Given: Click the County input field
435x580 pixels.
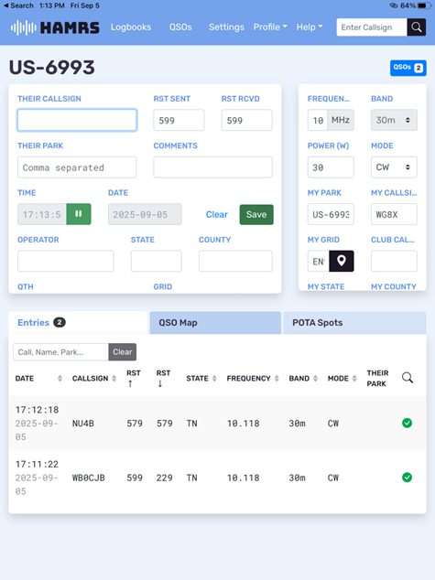Looking at the screenshot, I should pyautogui.click(x=235, y=261).
